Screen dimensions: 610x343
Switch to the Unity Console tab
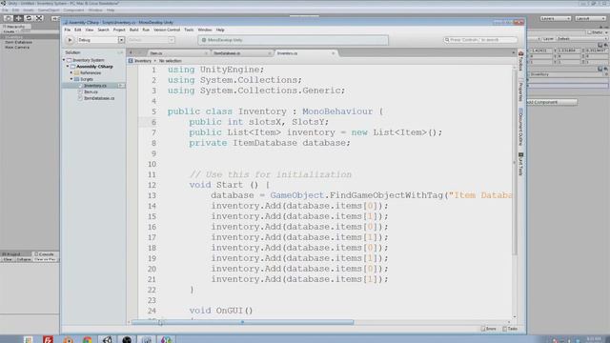(45, 254)
